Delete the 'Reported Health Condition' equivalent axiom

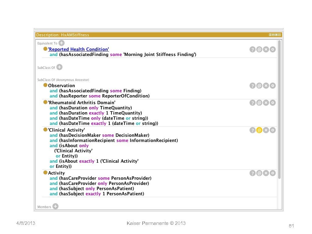click(x=266, y=49)
